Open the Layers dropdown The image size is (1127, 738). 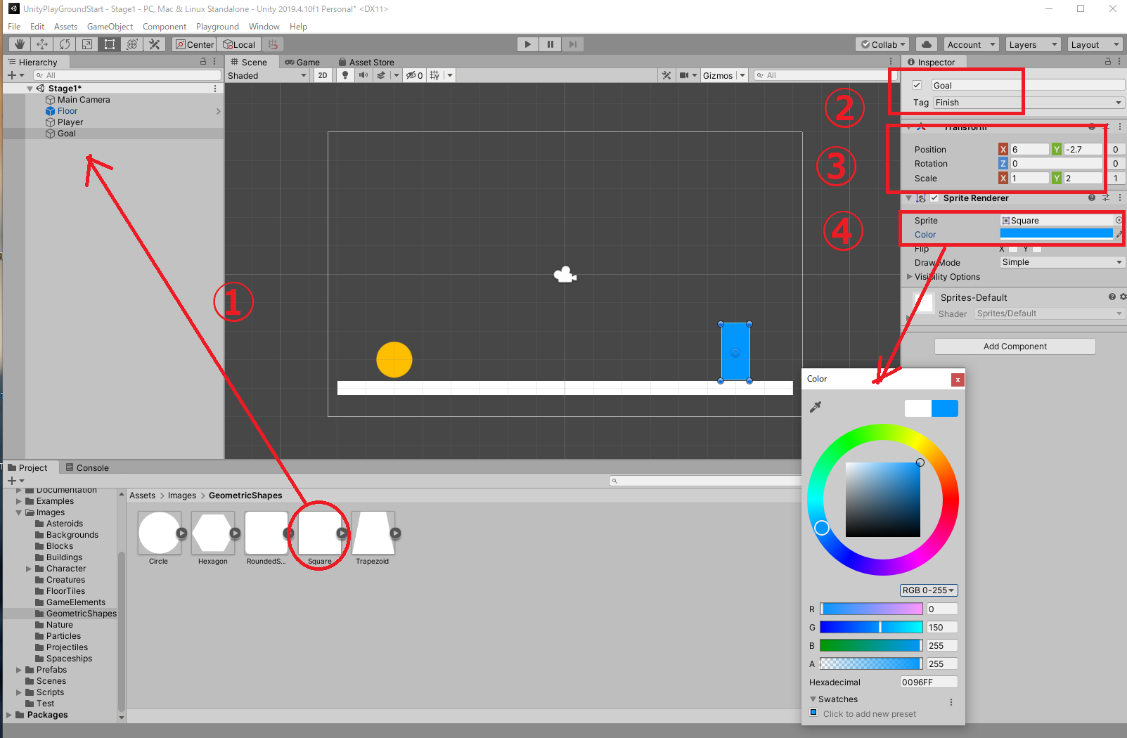pos(1032,44)
